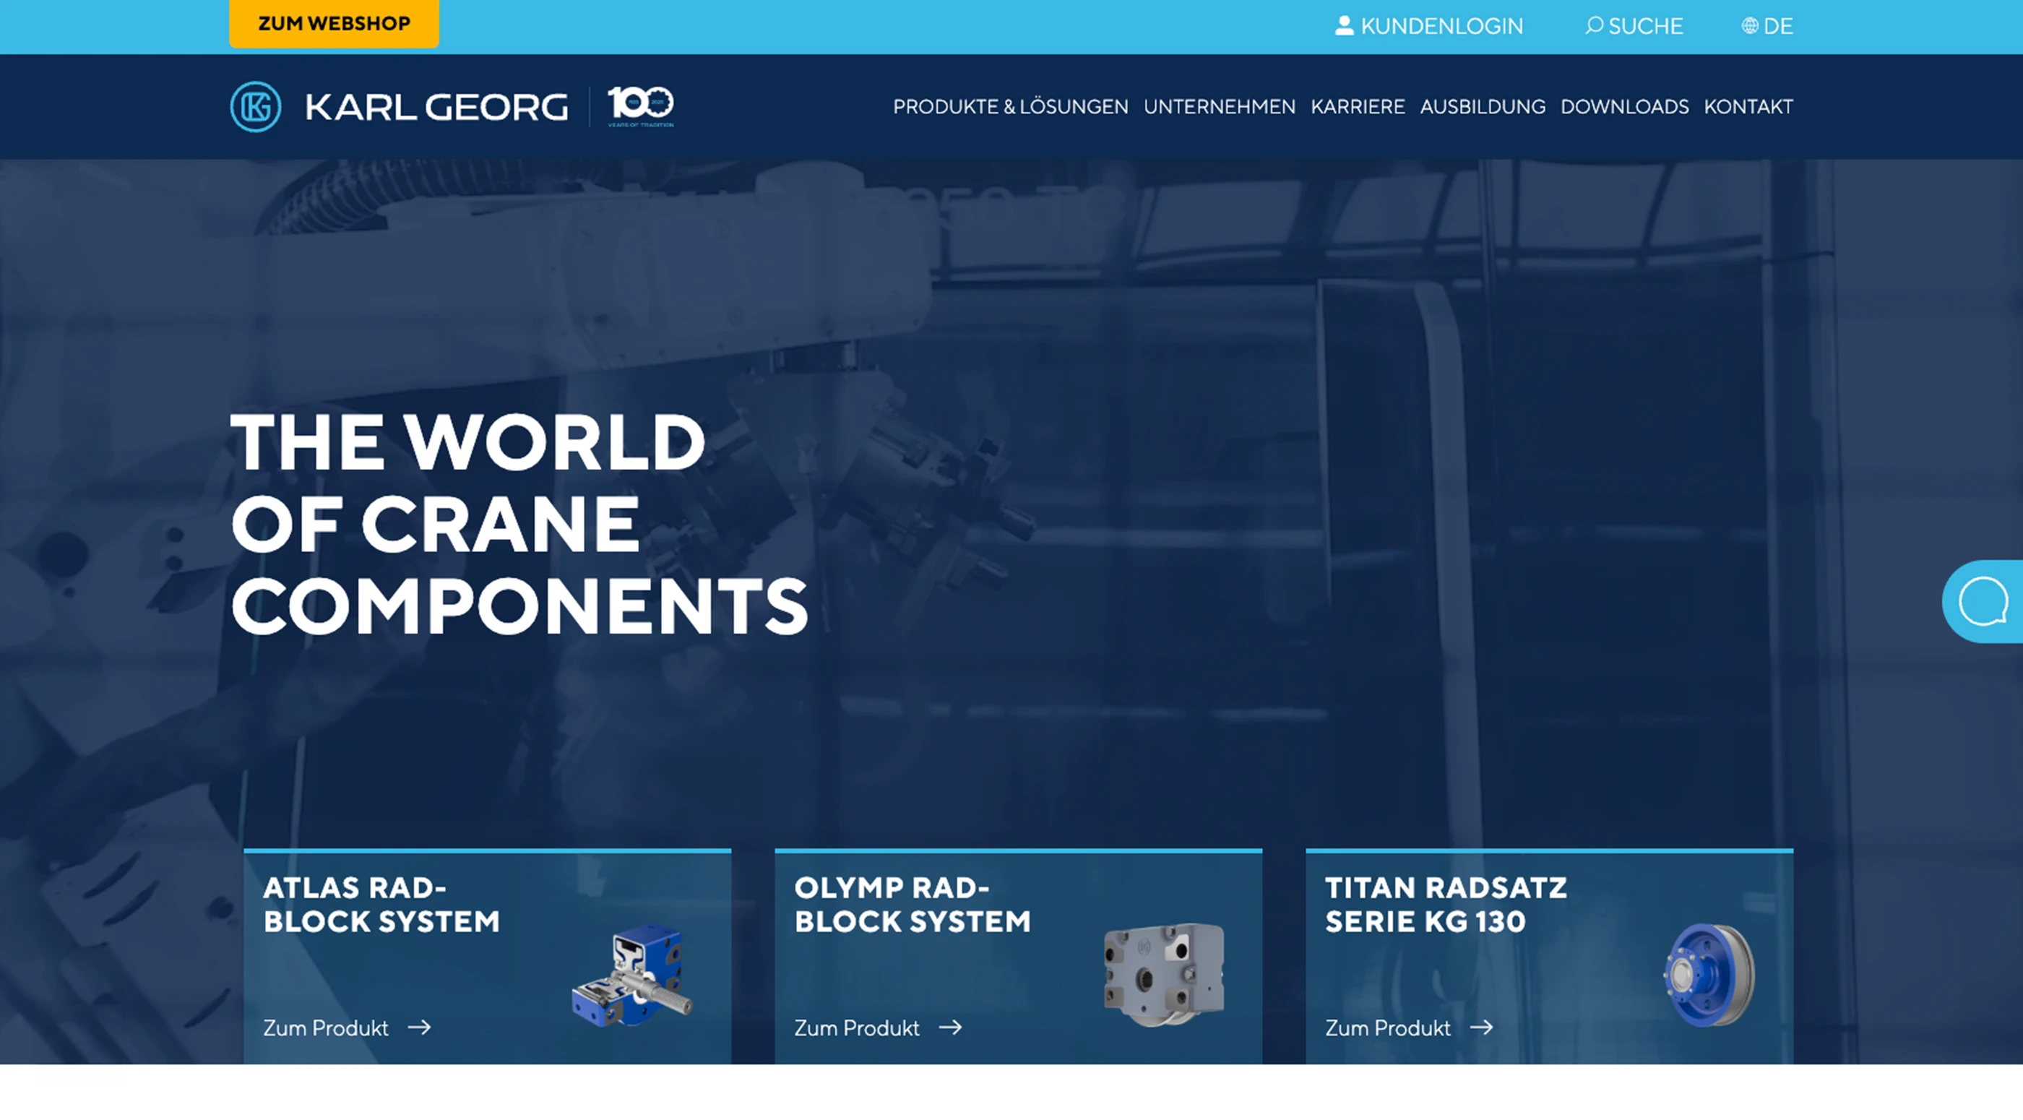
Task: Click Zum Produkt under Olymp Rad-Block
Action: pos(856,1028)
